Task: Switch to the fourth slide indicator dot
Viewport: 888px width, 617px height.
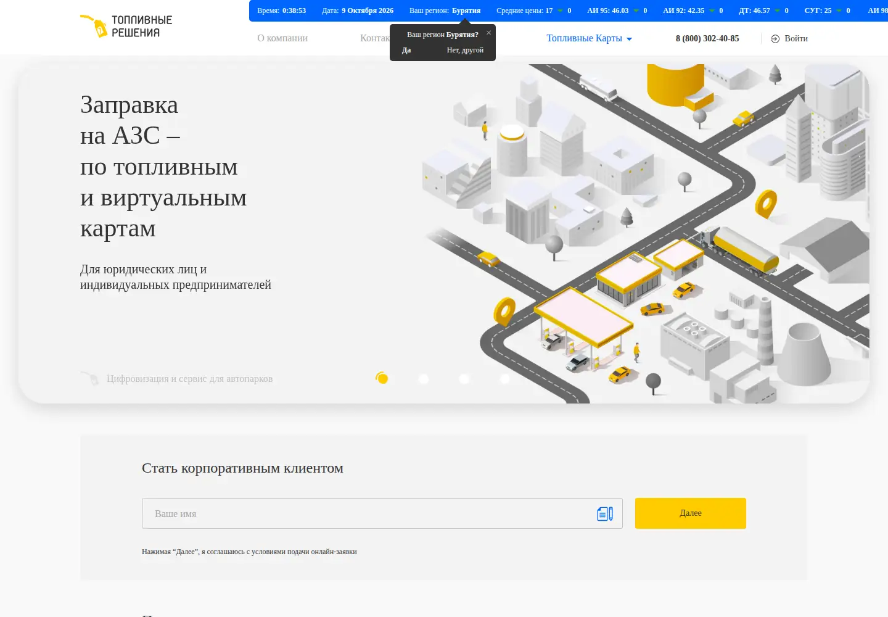Action: click(x=505, y=379)
